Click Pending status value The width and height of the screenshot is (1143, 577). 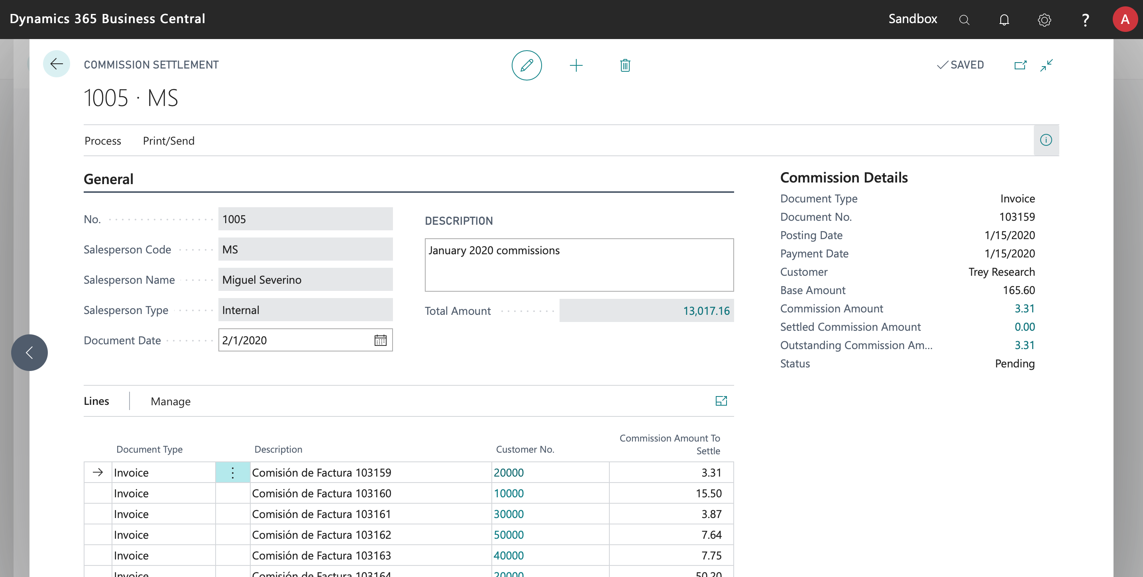(1015, 364)
